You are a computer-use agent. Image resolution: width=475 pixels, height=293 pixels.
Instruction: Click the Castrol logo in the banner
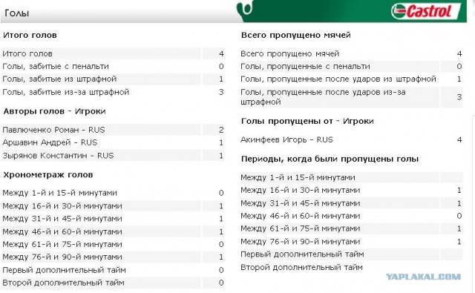pyautogui.click(x=425, y=12)
